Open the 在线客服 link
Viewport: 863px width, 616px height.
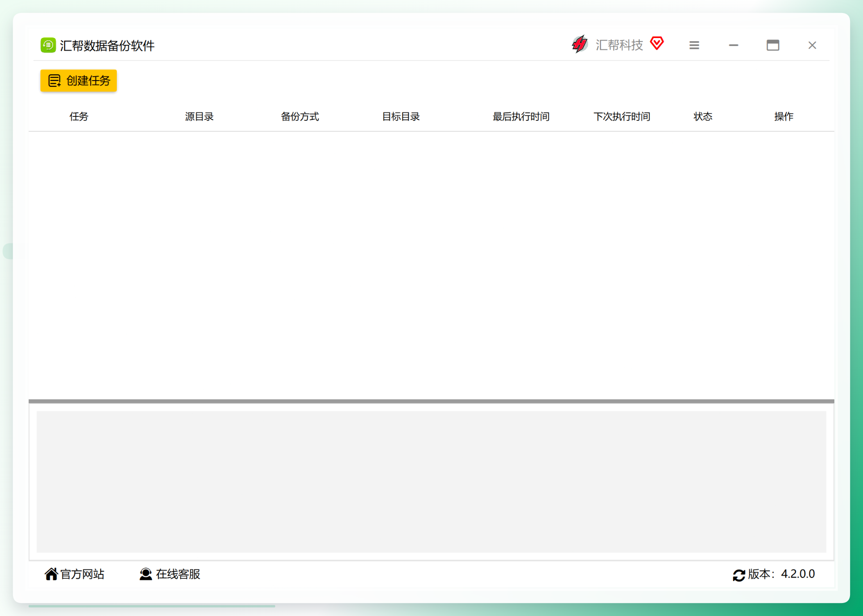178,574
